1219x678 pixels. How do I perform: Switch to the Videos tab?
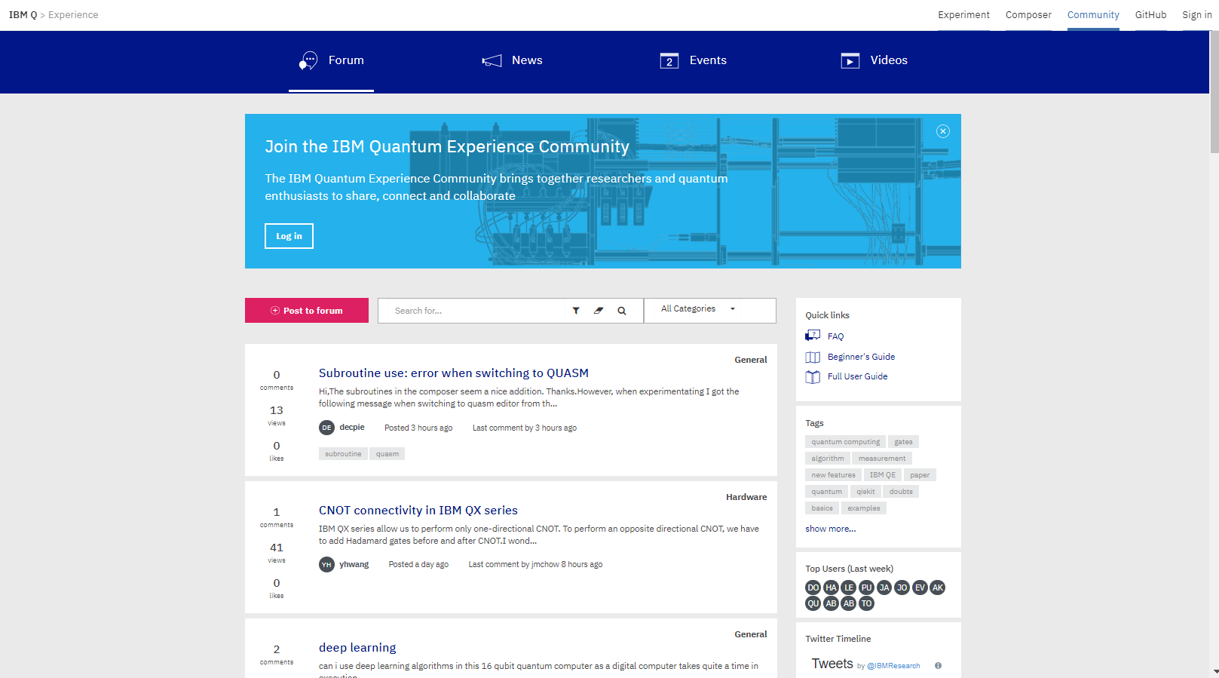[874, 60]
